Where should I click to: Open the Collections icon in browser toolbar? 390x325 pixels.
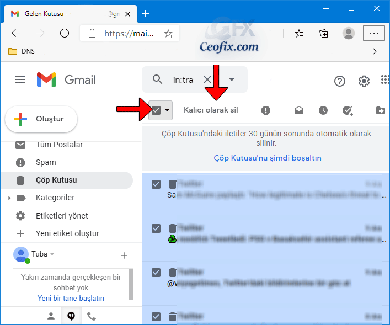(x=324, y=33)
